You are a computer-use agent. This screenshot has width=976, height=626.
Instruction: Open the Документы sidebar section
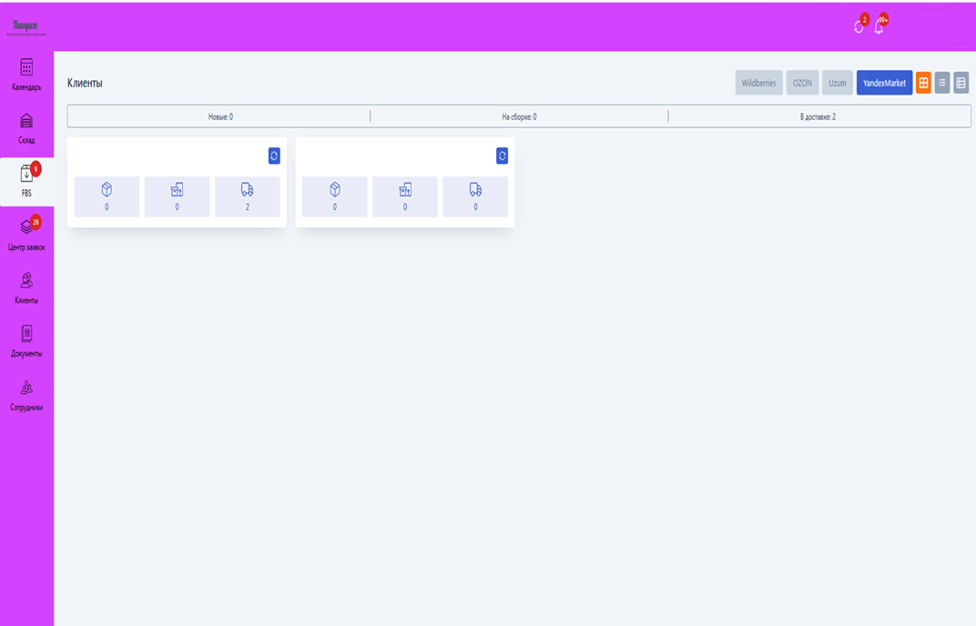point(26,340)
